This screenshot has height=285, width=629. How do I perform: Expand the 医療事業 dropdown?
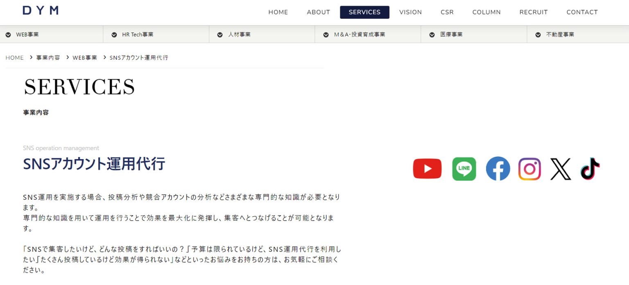click(432, 34)
